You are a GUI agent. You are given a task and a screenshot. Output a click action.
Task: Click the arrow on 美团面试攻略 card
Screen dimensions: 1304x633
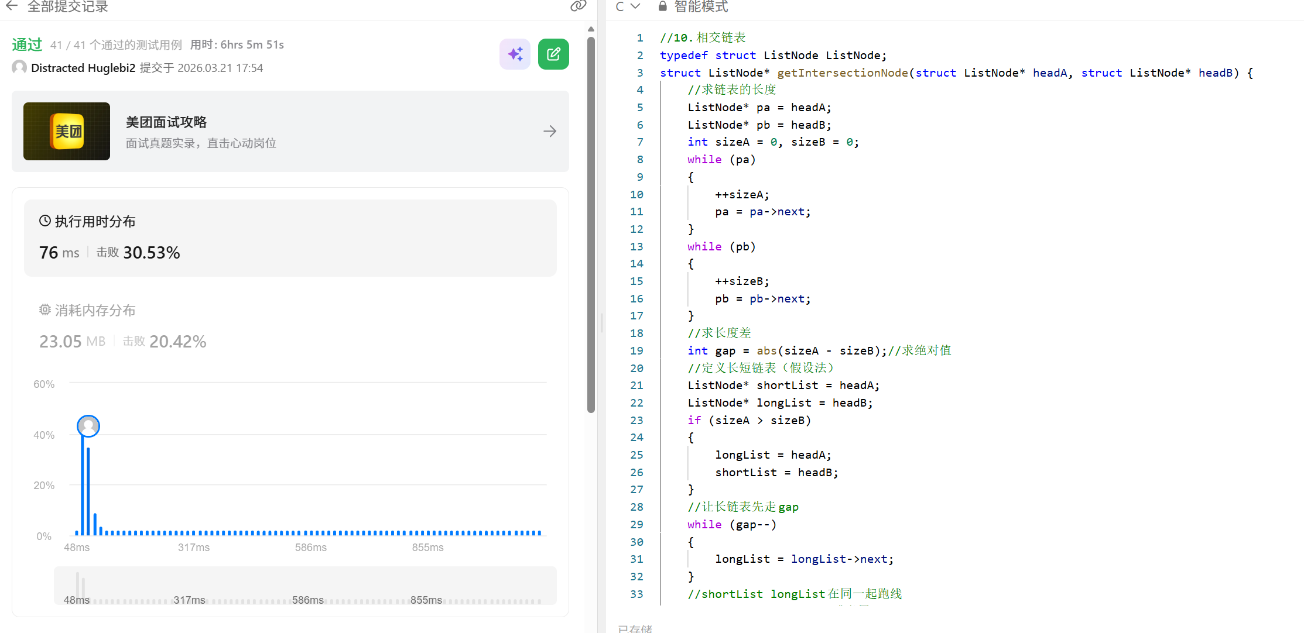[549, 132]
